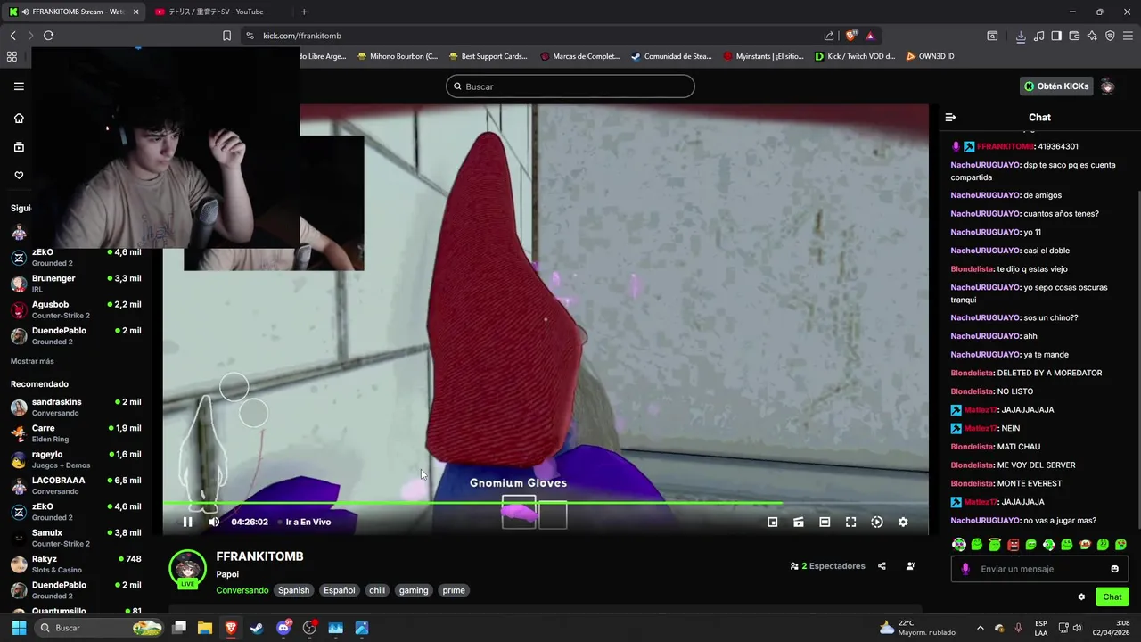
Task: Open Kick sidebar hamburger menu
Action: [x=19, y=86]
